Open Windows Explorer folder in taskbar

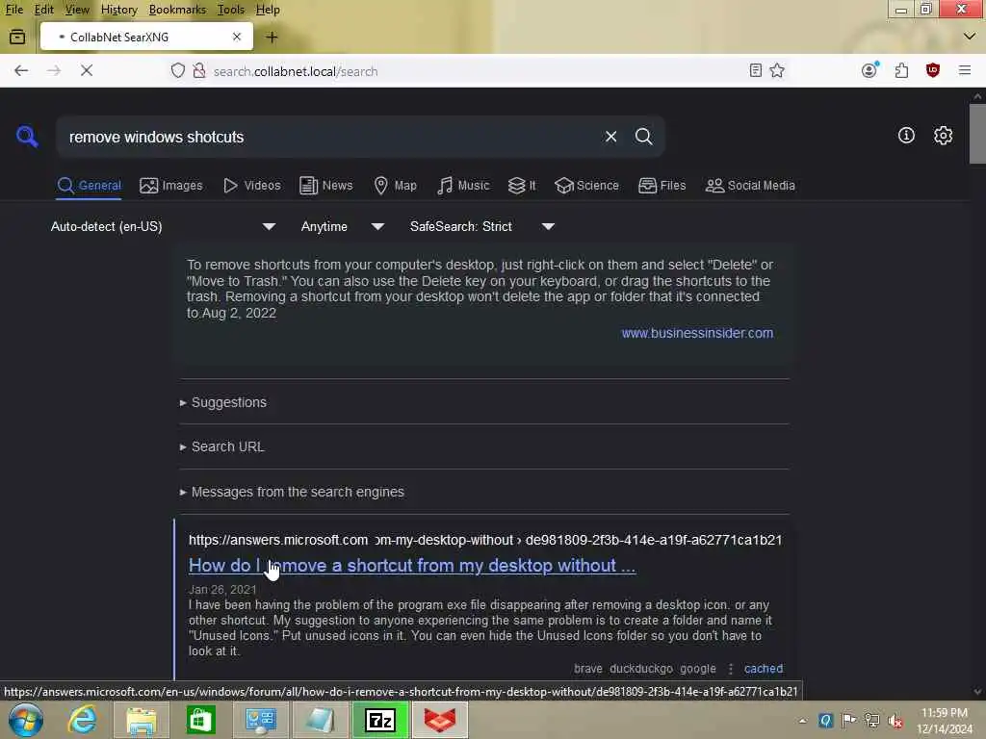(x=141, y=720)
